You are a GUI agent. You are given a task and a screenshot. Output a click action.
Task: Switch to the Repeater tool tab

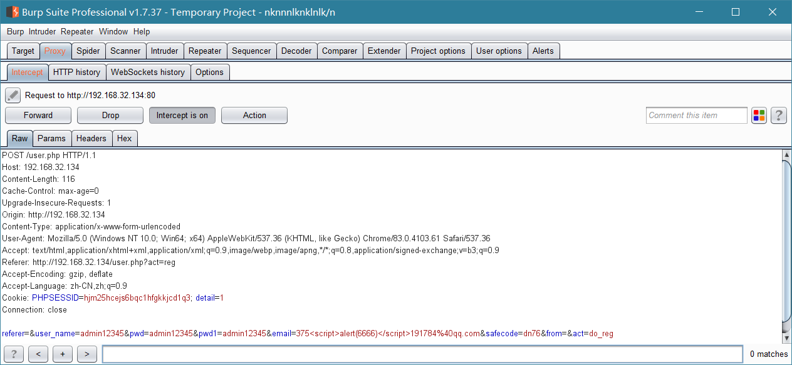[x=205, y=51]
